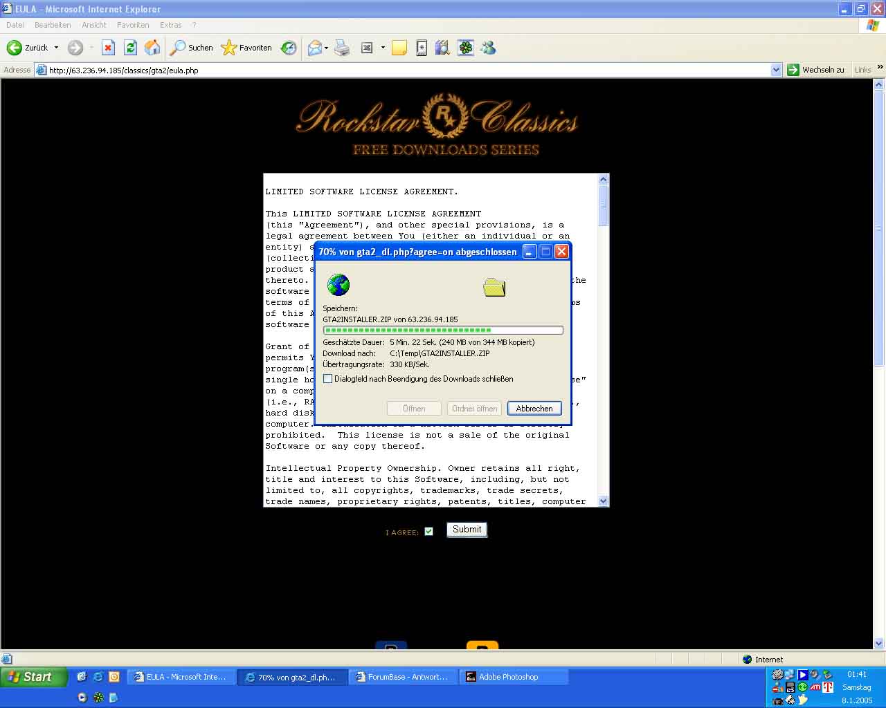Open the Suchen search panel
Image resolution: width=886 pixels, height=708 pixels.
192,48
